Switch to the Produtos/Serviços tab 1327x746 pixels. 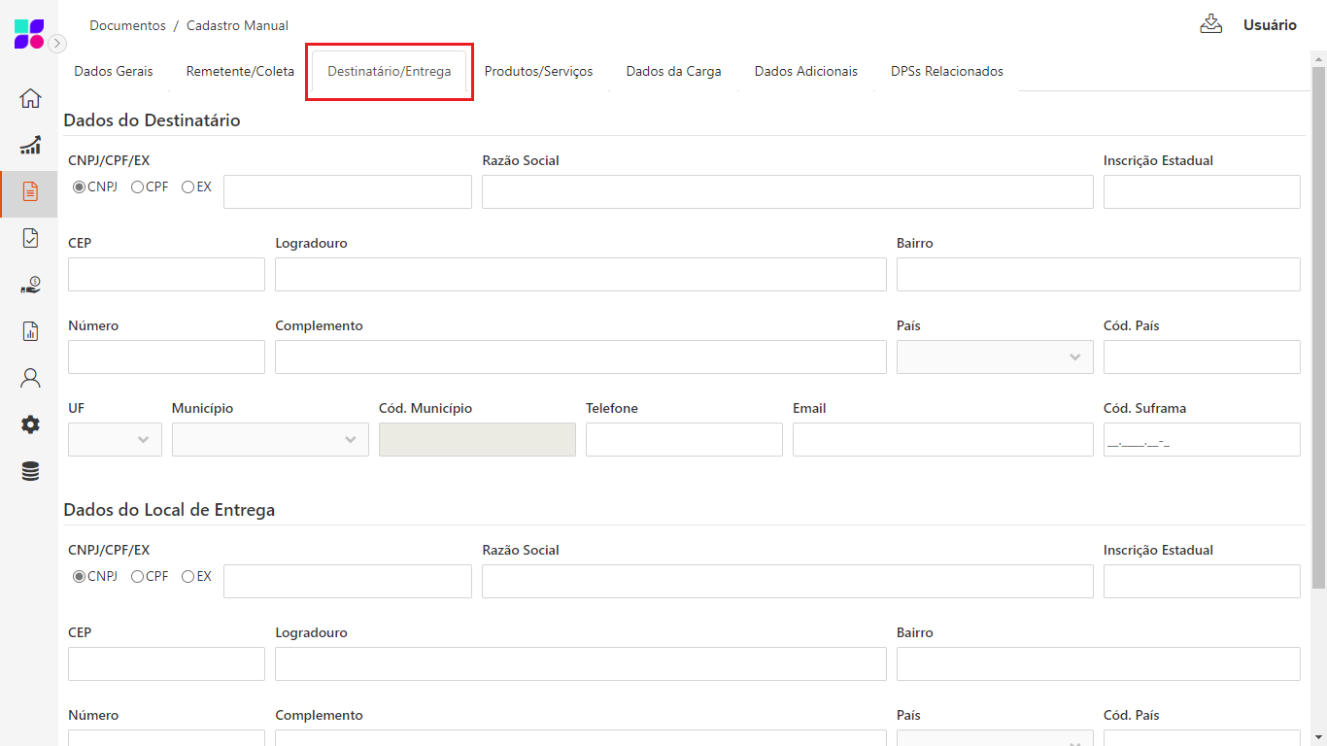pos(538,72)
